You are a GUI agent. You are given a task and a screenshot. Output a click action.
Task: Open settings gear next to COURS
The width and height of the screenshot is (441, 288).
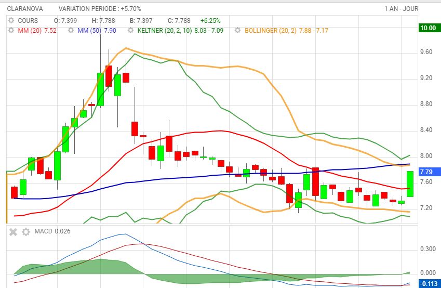pyautogui.click(x=11, y=21)
